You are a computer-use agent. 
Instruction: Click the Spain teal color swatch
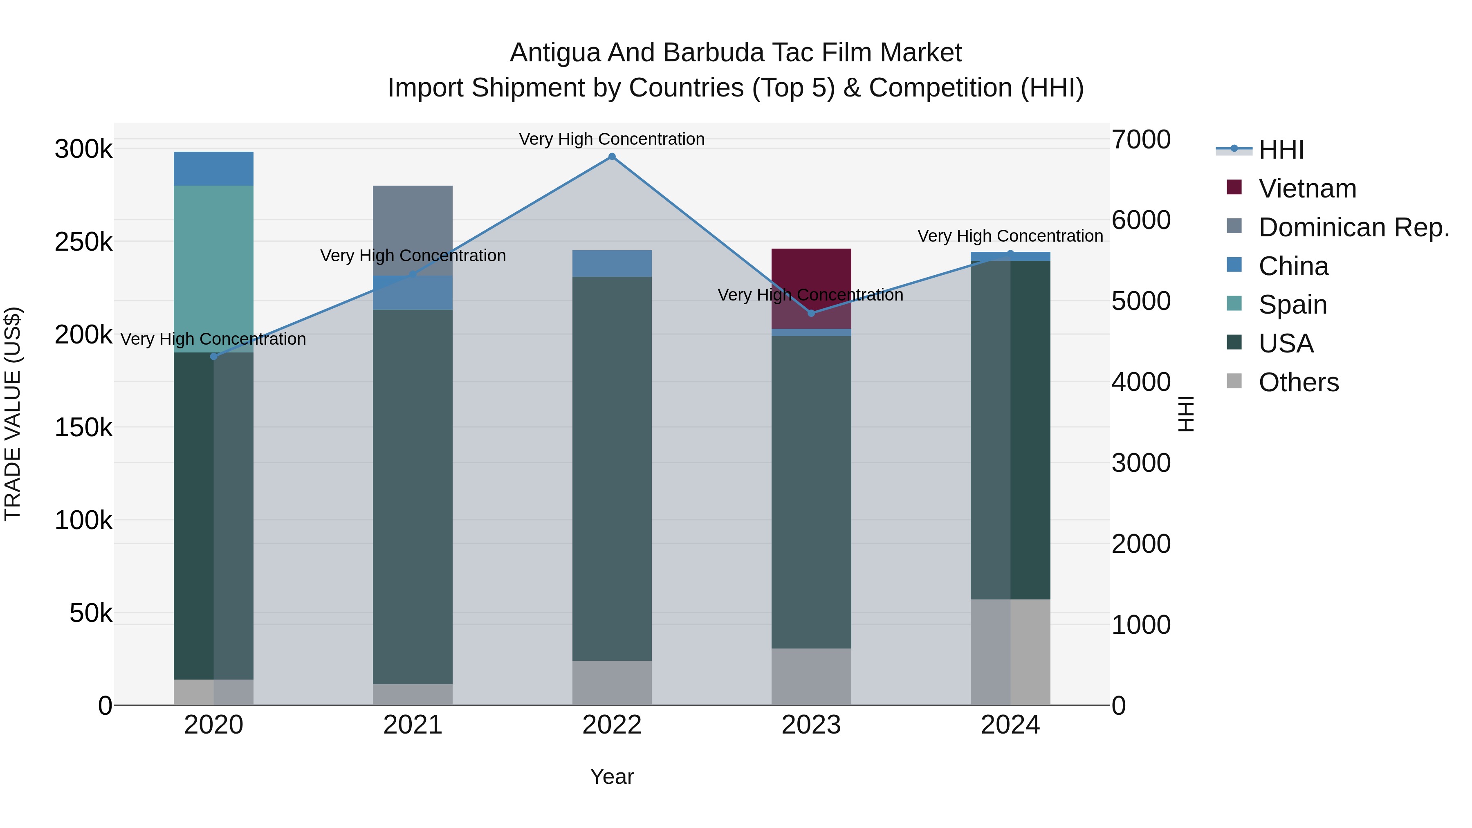(1234, 303)
